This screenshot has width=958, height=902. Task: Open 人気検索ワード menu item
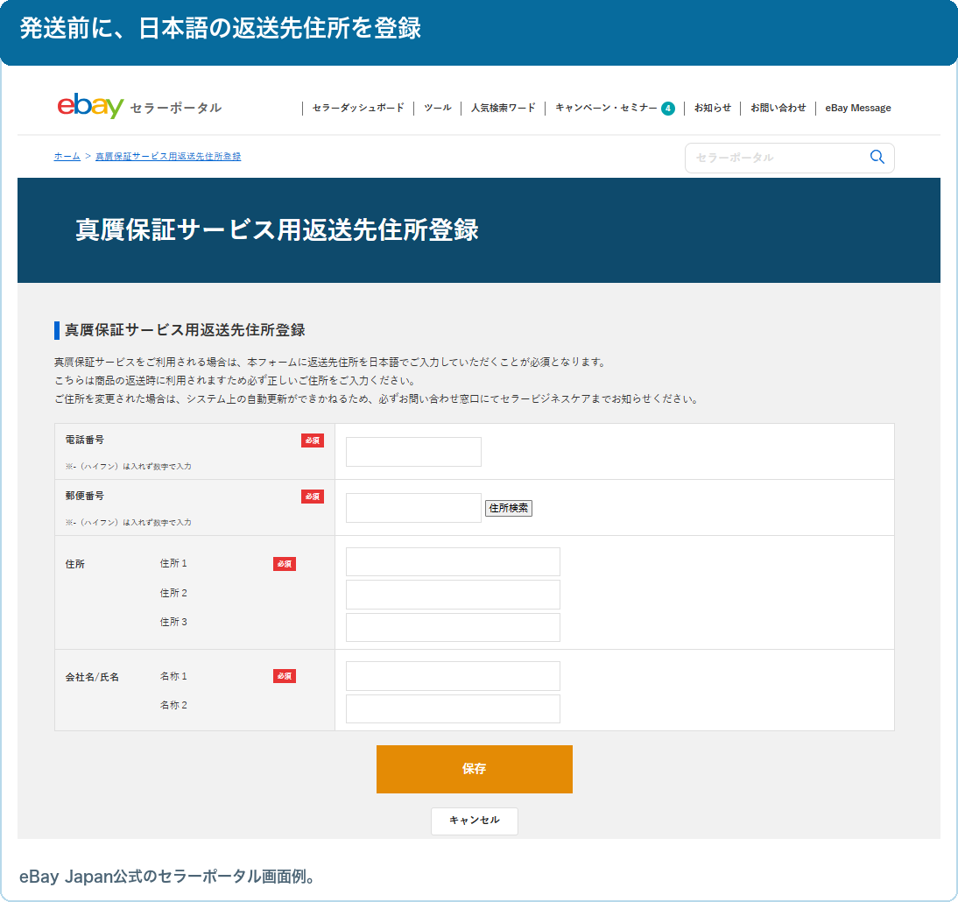(x=503, y=108)
